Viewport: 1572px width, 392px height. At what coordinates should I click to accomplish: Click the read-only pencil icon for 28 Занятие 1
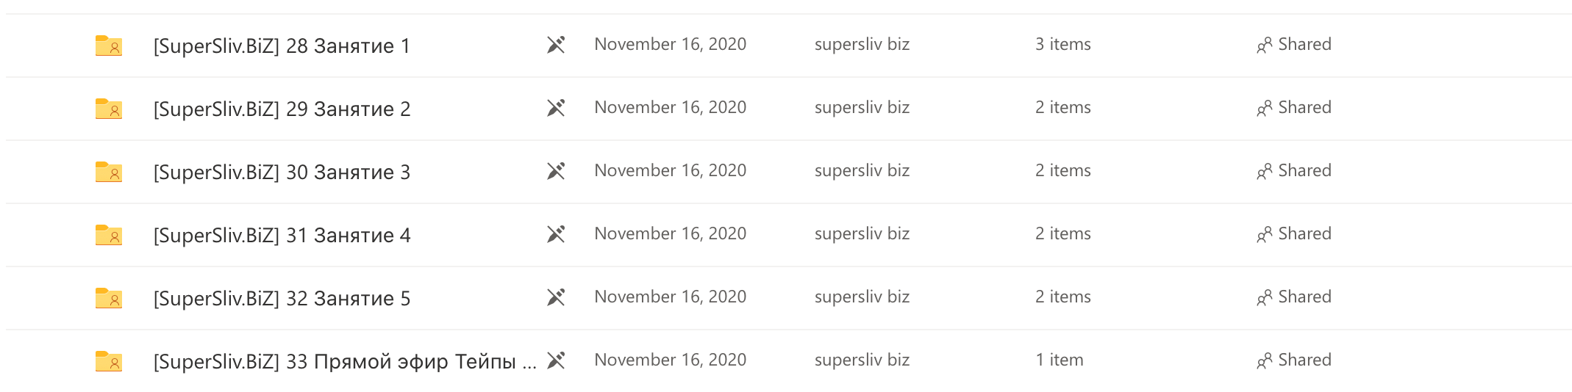coord(556,46)
